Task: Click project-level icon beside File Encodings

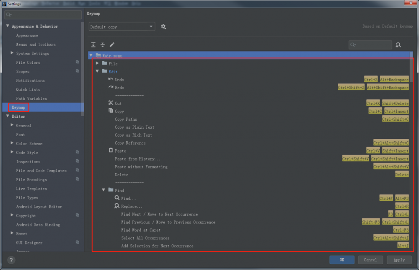Action: 77,179
